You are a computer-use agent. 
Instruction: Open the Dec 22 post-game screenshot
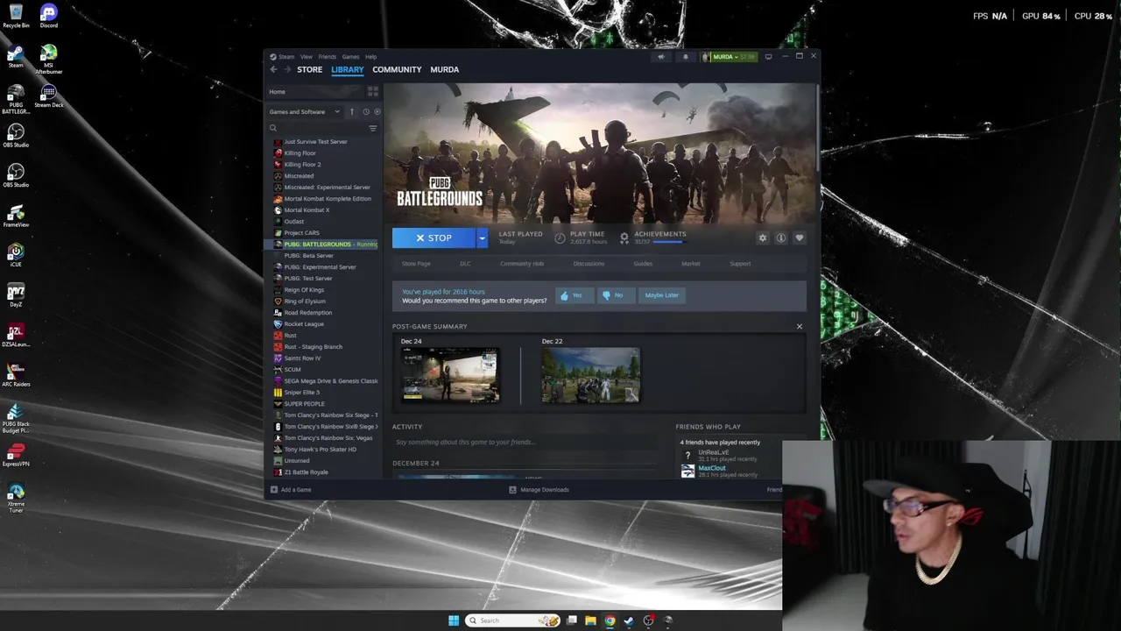590,375
